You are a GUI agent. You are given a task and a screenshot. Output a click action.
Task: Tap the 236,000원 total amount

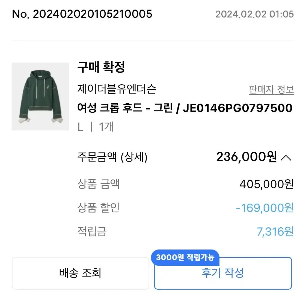click(x=246, y=157)
